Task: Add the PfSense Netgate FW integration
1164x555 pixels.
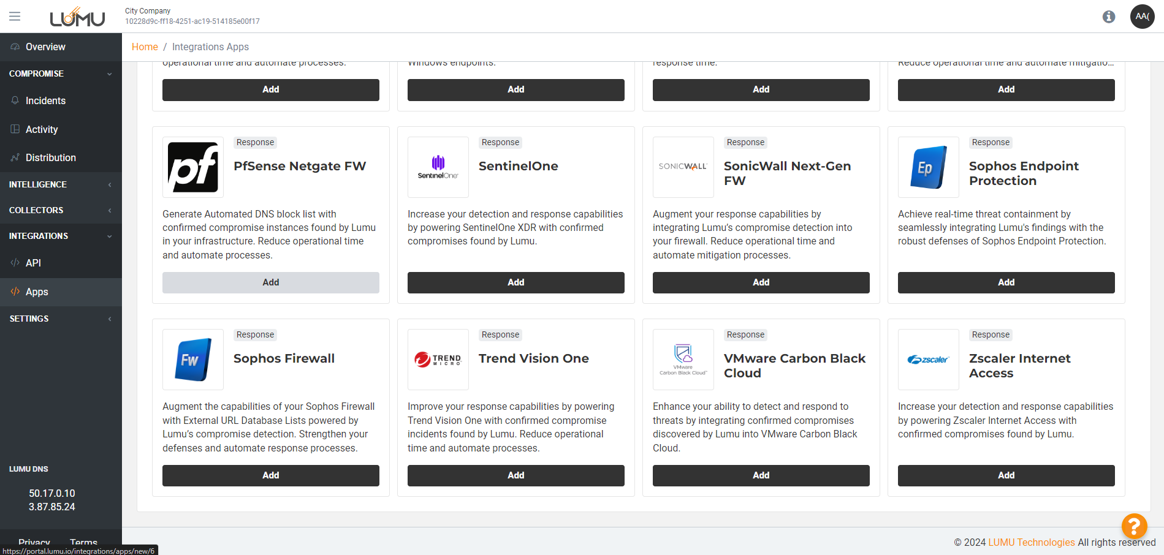Action: point(270,282)
